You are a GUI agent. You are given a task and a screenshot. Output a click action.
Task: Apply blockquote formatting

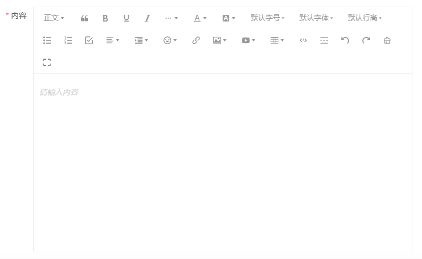pyautogui.click(x=85, y=18)
